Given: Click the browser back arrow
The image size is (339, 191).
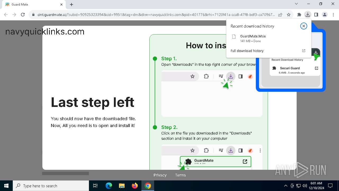Looking at the screenshot, I should click(x=6, y=15).
